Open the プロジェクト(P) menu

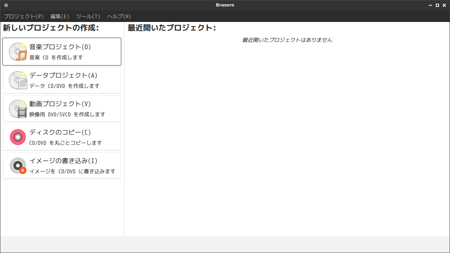tap(24, 16)
